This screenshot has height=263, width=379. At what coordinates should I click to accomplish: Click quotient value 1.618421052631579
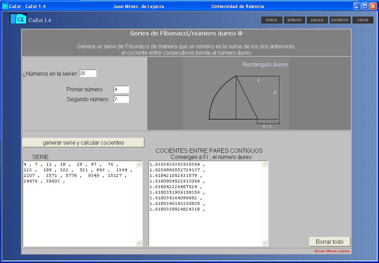pos(173,175)
